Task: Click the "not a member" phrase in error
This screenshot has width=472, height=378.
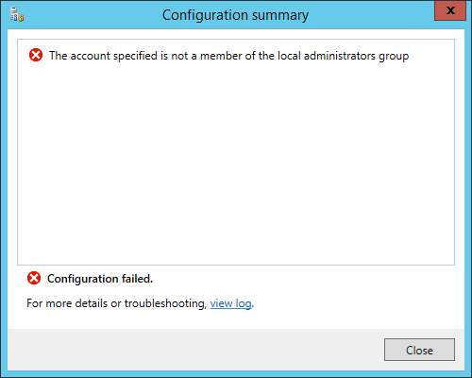Action: coord(207,56)
